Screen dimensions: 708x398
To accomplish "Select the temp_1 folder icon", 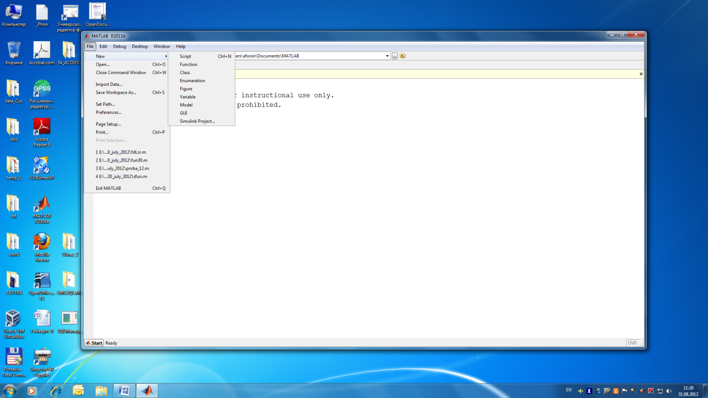I will pyautogui.click(x=14, y=168).
